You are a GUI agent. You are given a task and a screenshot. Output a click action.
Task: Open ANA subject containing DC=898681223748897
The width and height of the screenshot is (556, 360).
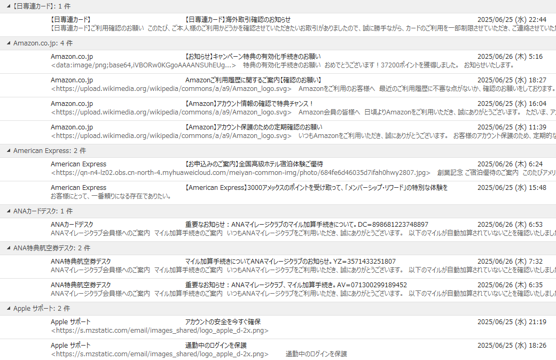tap(307, 224)
